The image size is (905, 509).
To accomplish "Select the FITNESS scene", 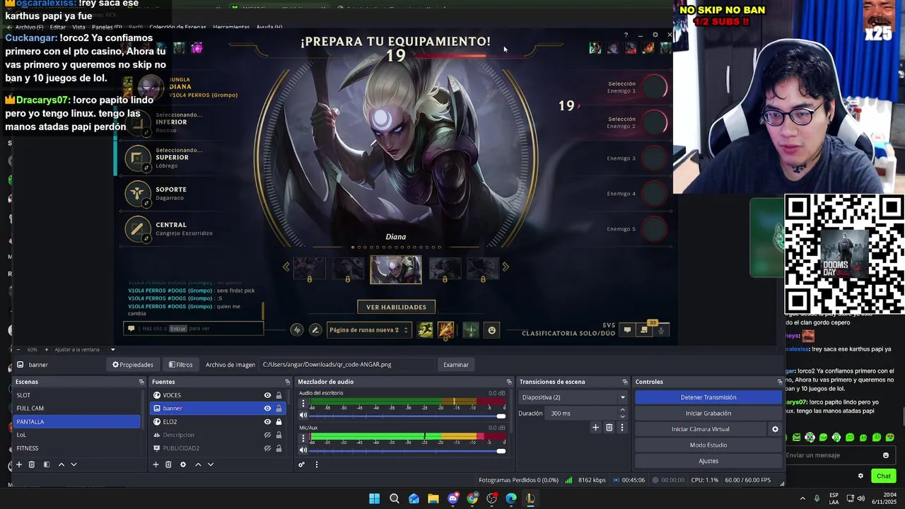I will pyautogui.click(x=77, y=448).
